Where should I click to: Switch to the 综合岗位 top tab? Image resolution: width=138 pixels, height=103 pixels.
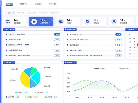pyautogui.click(x=53, y=4)
